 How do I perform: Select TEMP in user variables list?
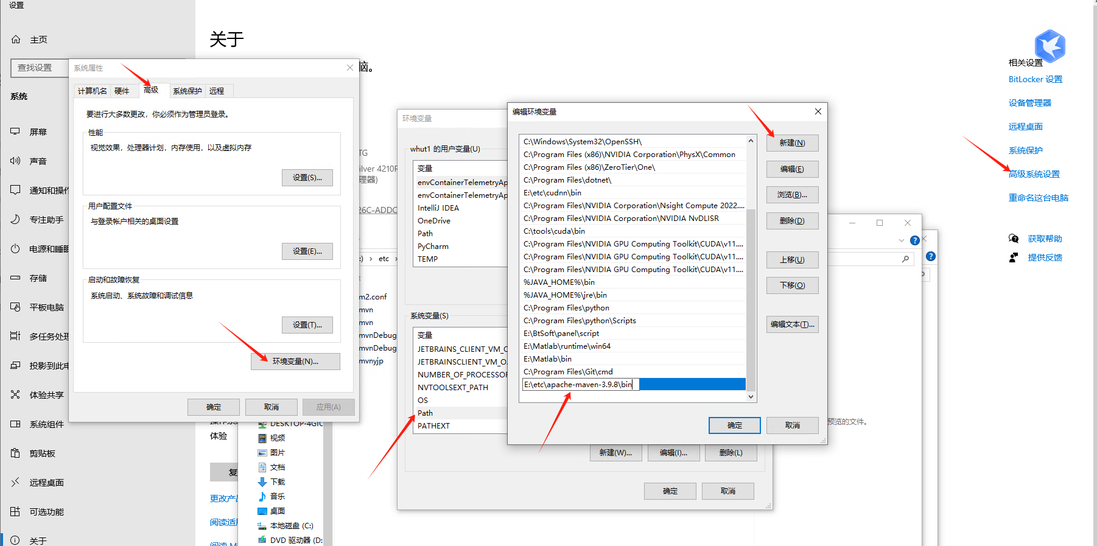point(461,259)
